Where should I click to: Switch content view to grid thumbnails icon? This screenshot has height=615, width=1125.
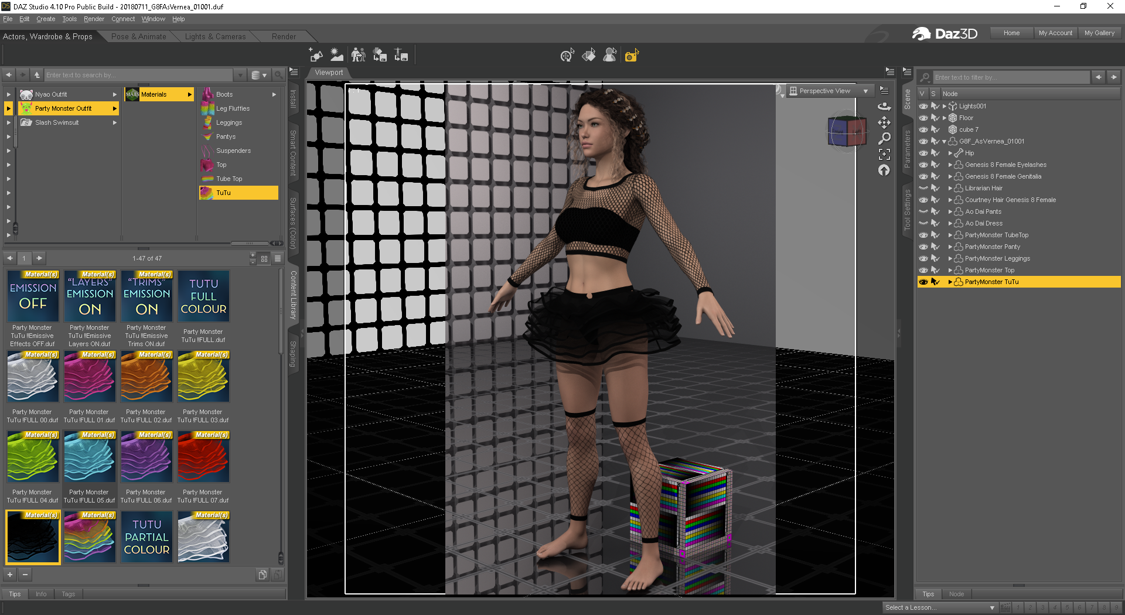point(264,258)
